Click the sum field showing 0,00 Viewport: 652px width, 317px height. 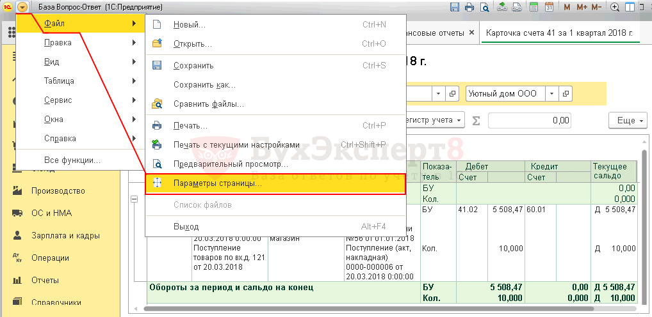tap(530, 120)
